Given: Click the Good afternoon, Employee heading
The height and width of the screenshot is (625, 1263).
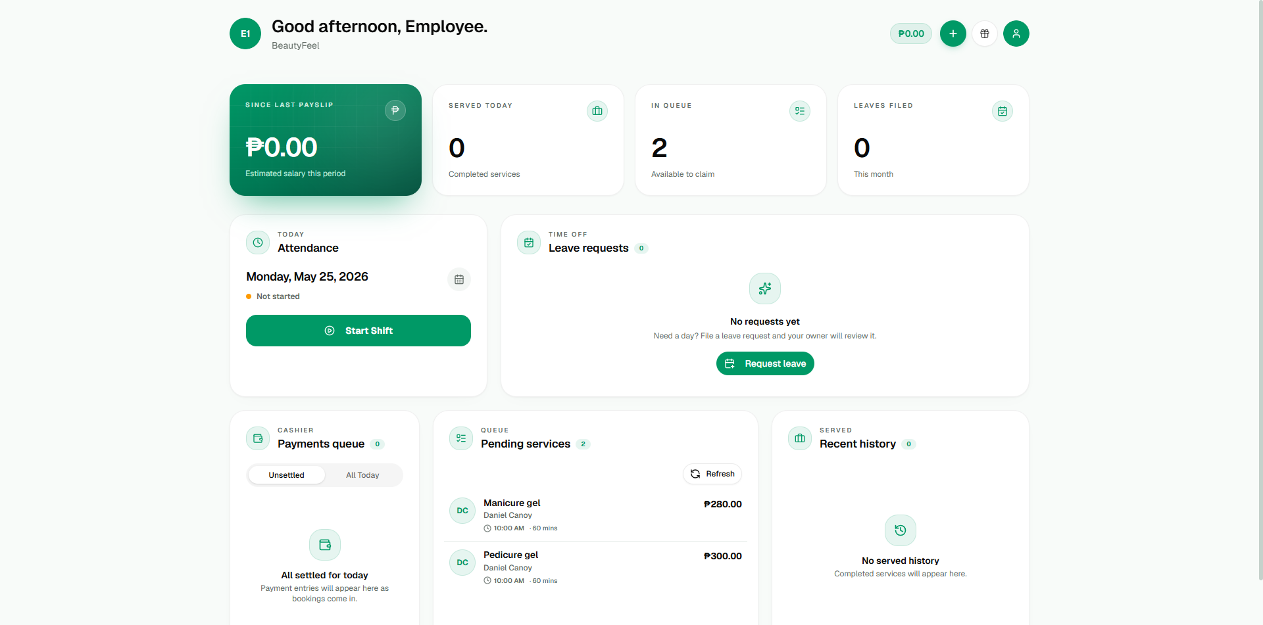Looking at the screenshot, I should click(380, 26).
